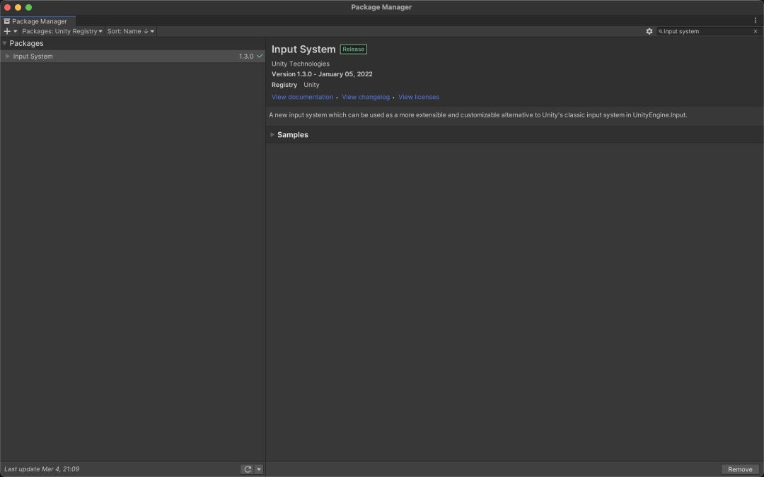764x477 pixels.
Task: Open the View licenses link
Action: click(x=419, y=97)
